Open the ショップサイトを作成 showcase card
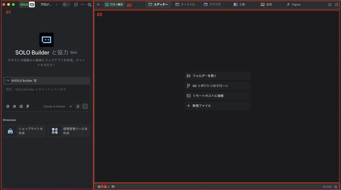Image resolution: width=341 pixels, height=190 pixels. pyautogui.click(x=24, y=131)
